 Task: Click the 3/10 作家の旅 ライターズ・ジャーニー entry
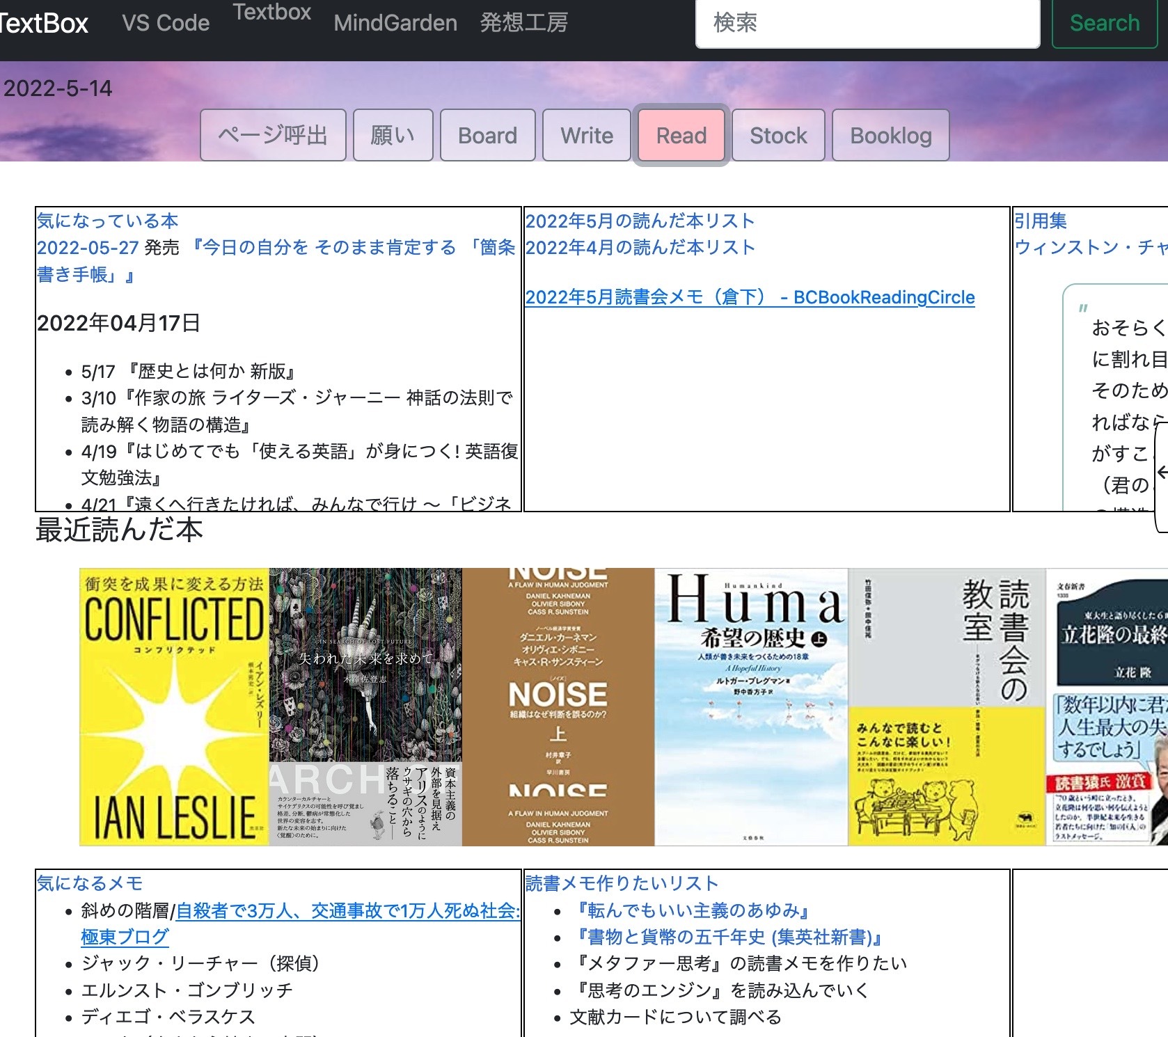click(297, 411)
